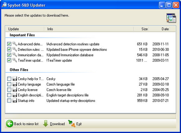Click the 959 KB size value

142,100
